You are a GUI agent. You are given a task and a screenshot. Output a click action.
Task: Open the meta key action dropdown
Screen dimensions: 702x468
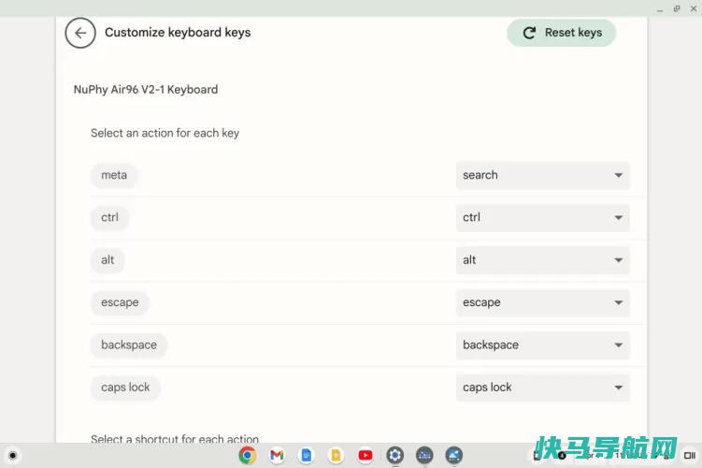coord(542,175)
